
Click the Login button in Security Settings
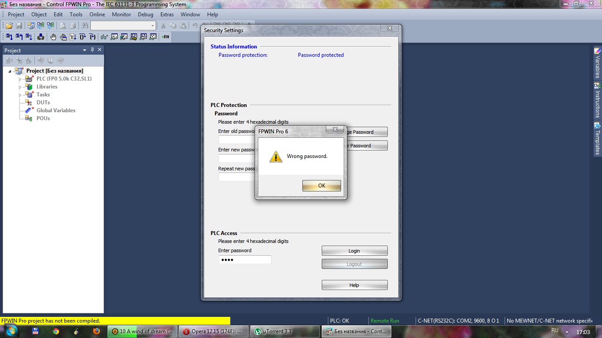[x=355, y=251]
